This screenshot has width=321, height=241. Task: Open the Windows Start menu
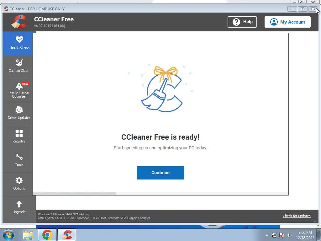coord(8,235)
